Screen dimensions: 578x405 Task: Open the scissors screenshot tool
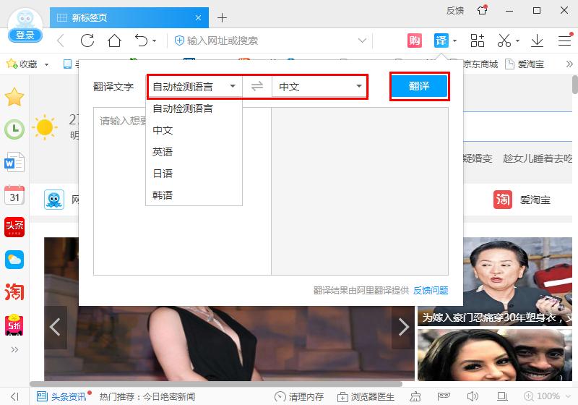coord(504,40)
